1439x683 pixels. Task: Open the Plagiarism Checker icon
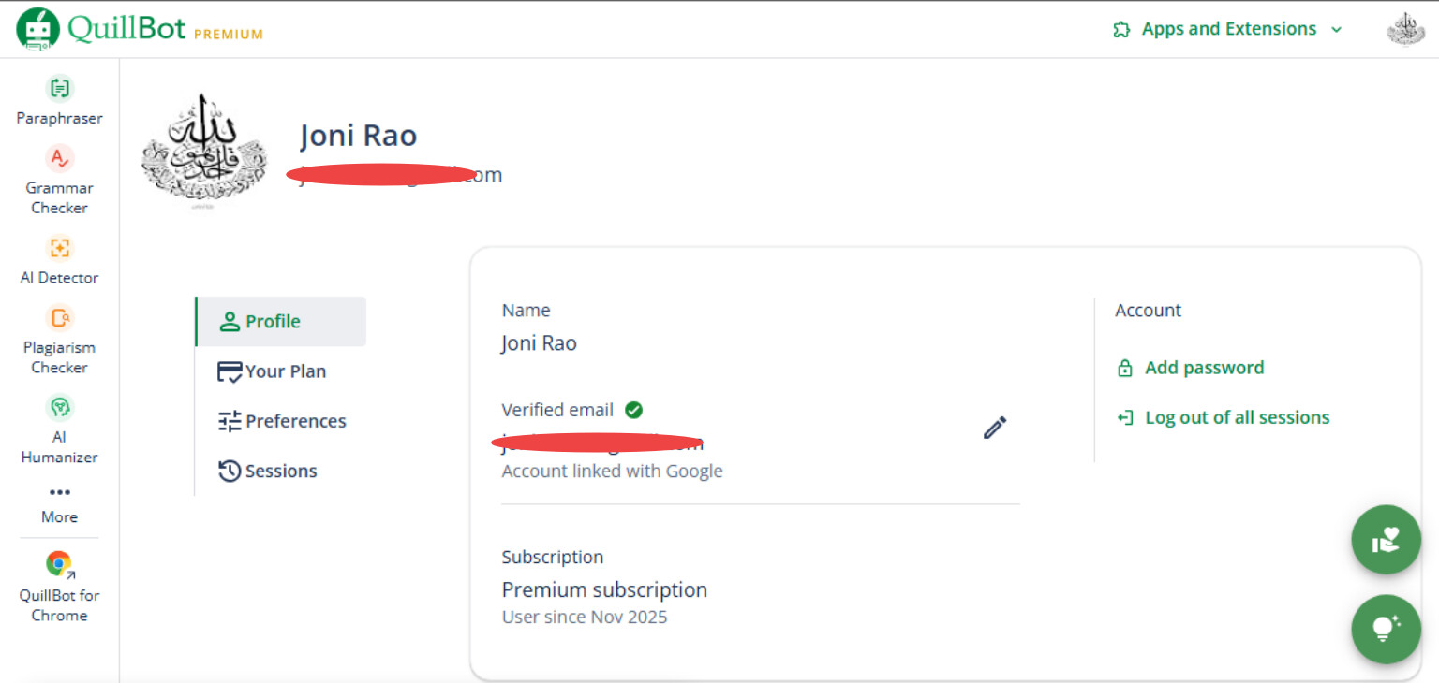(60, 318)
